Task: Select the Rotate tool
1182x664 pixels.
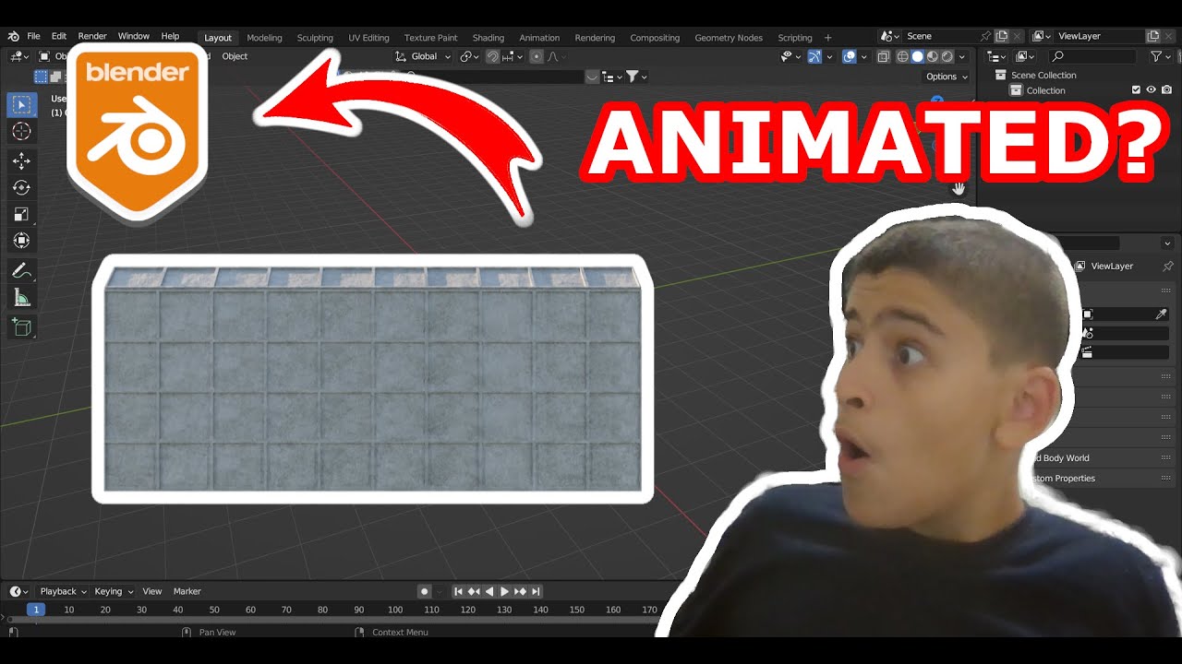Action: (21, 188)
